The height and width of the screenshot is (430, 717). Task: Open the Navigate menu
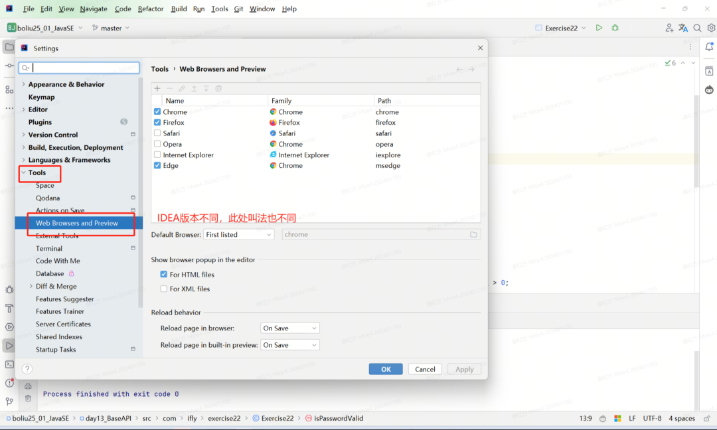click(94, 9)
